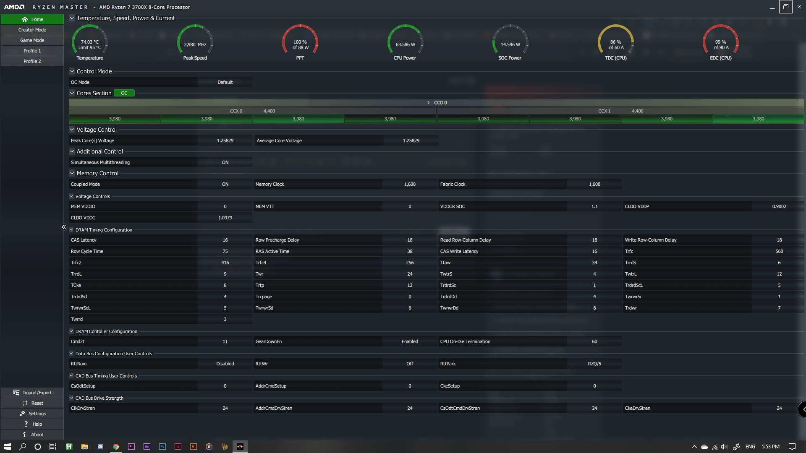806x453 pixels.
Task: Expand the CCD 0 arrow
Action: 428,103
